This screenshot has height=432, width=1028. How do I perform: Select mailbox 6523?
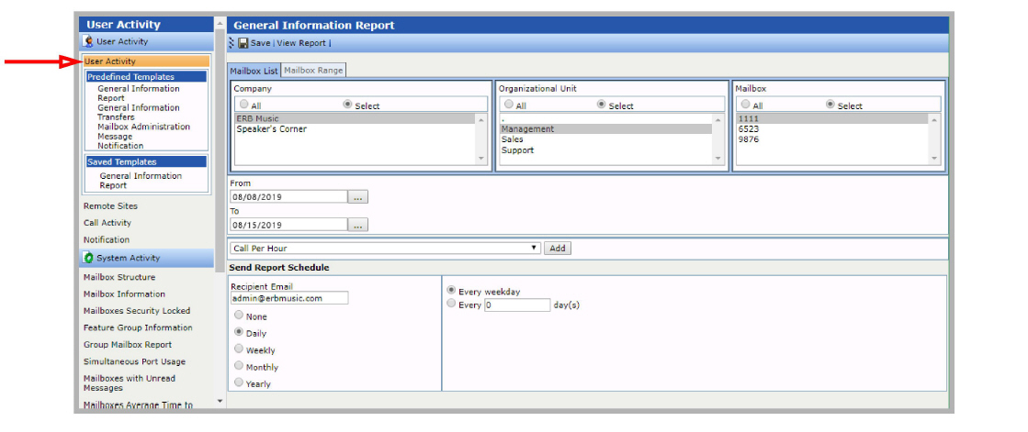[x=832, y=129]
